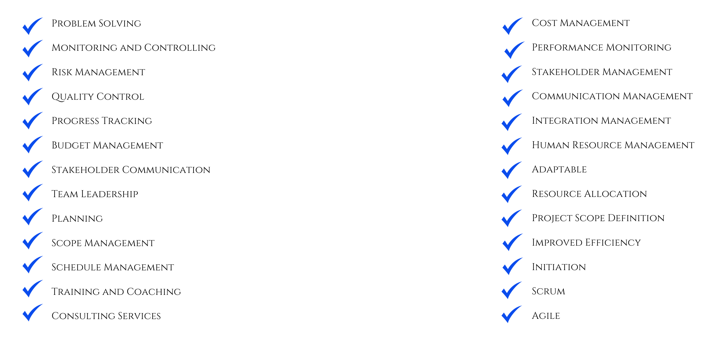Click the Monitoring and Controlling text
720x364 pixels.
pos(134,47)
